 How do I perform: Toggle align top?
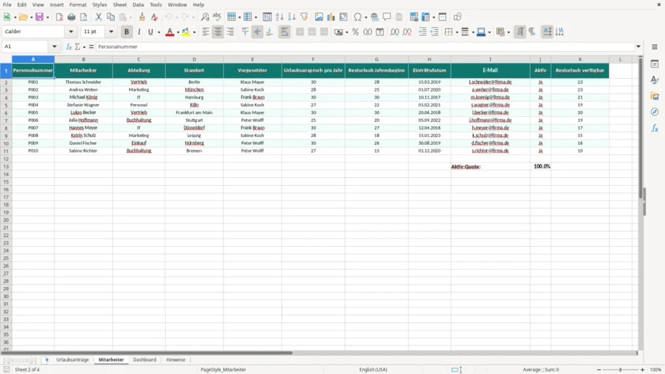(245, 32)
